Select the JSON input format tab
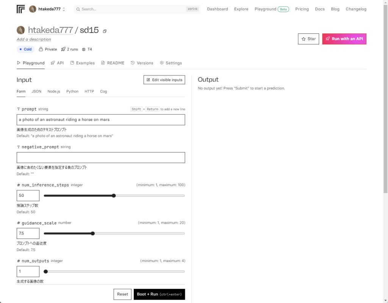Viewport: 388px width, 303px height. coord(36,91)
